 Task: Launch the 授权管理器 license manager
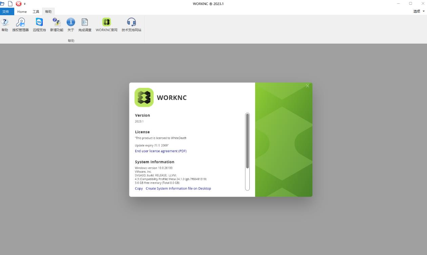(21, 25)
